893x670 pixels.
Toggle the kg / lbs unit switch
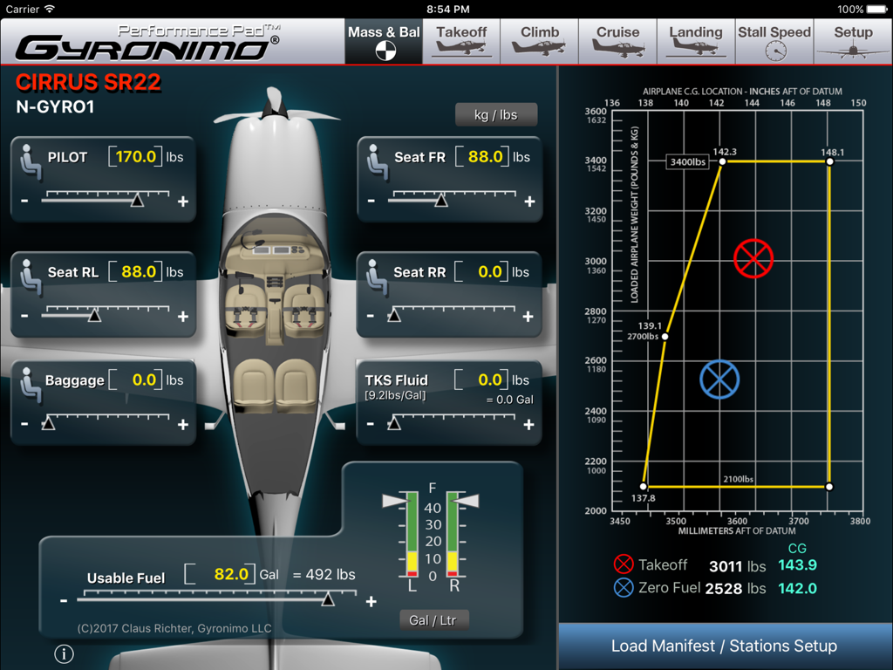point(496,113)
